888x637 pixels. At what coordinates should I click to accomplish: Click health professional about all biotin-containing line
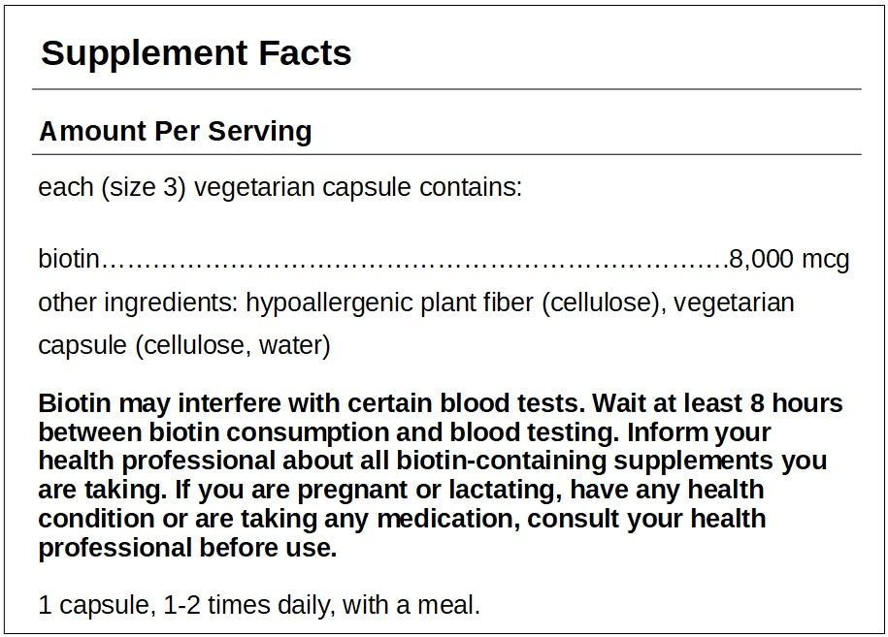(x=433, y=462)
